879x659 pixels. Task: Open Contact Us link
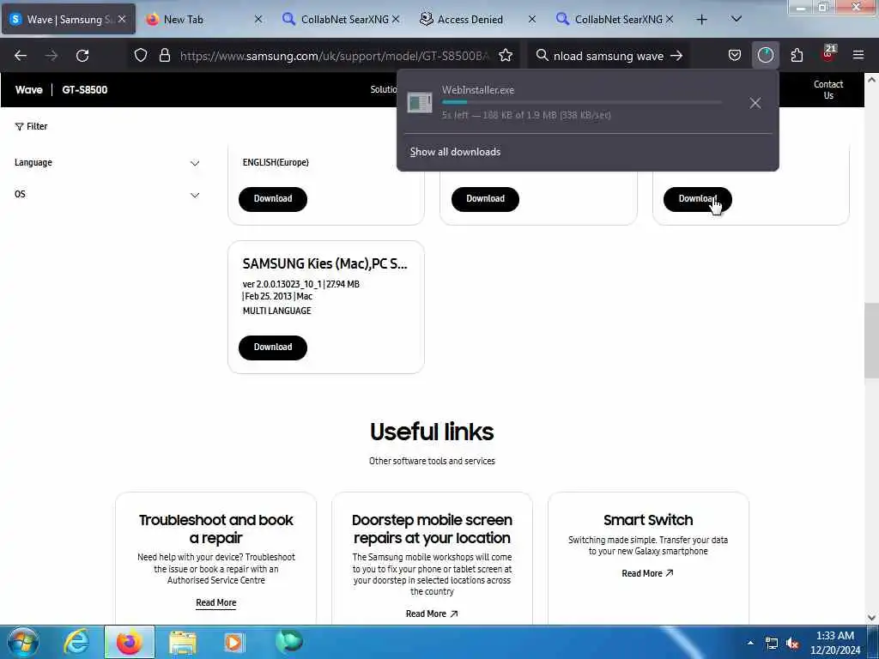click(828, 89)
